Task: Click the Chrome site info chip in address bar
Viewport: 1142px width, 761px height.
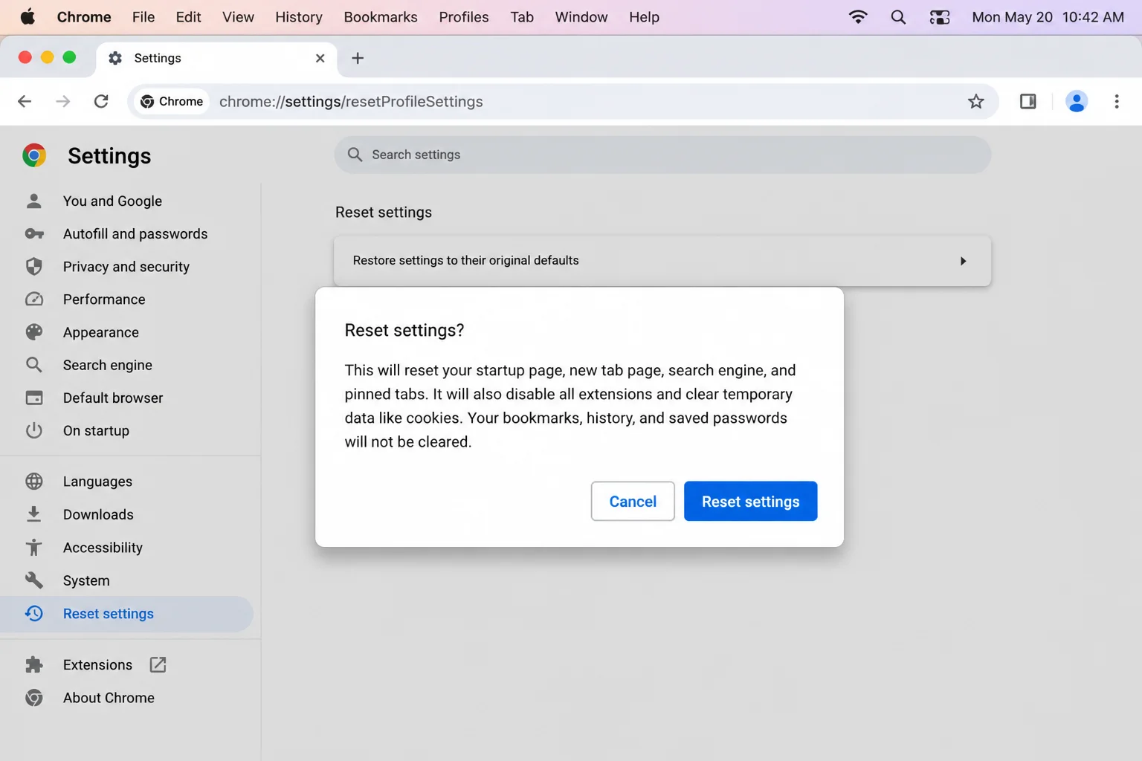Action: pyautogui.click(x=172, y=101)
